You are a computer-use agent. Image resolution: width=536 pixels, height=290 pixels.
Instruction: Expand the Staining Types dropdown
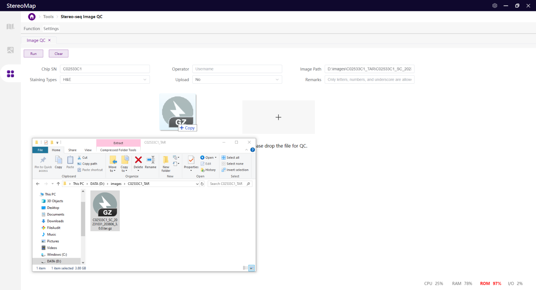click(x=145, y=80)
